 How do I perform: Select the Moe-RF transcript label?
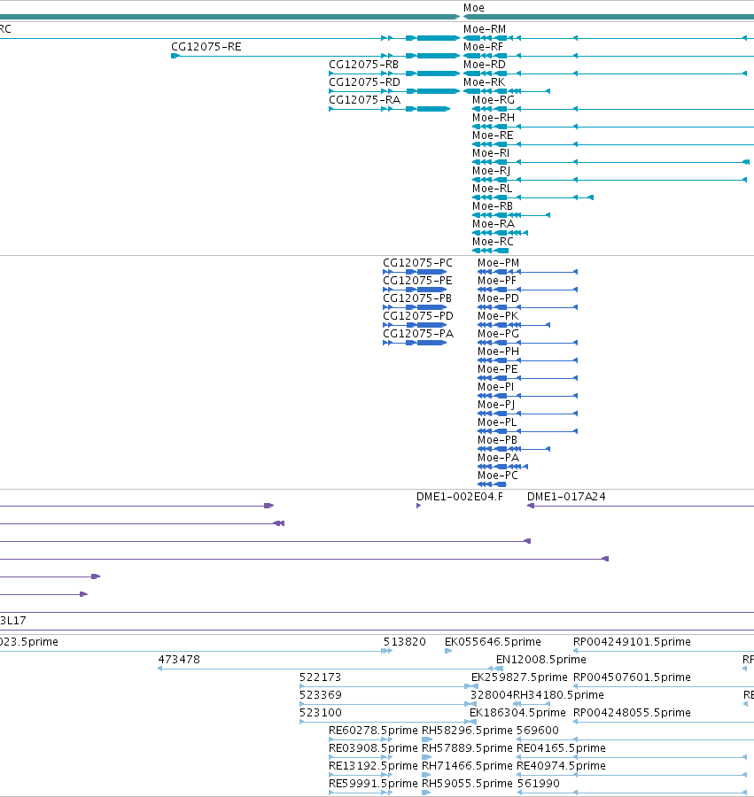[483, 47]
